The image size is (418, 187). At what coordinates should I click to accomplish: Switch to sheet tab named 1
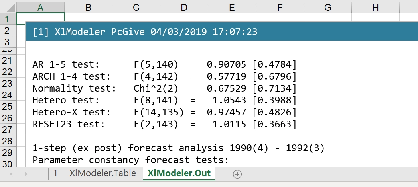(55, 173)
